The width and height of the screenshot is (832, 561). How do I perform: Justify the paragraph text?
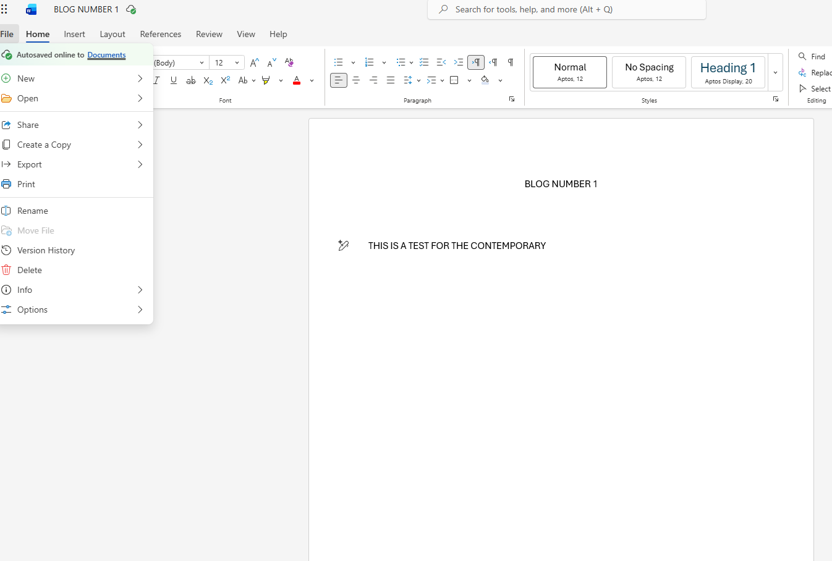coord(391,80)
